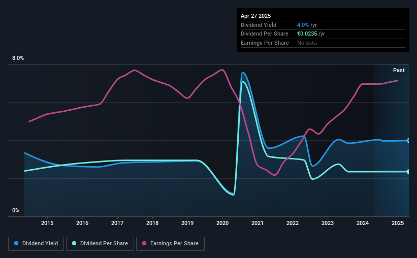Click the 0% y-axis label
The width and height of the screenshot is (417, 258).
(16, 210)
